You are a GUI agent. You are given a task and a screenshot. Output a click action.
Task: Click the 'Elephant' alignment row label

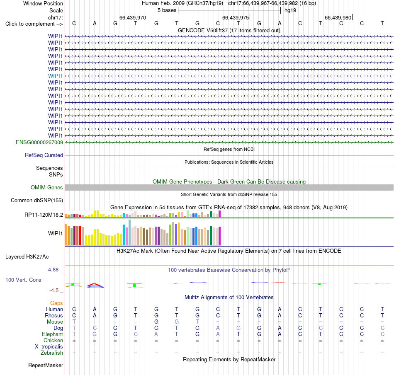[x=52, y=334]
